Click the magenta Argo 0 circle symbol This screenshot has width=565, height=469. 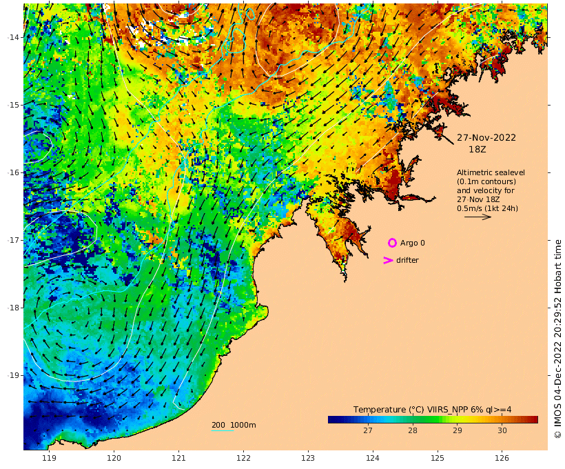tap(392, 243)
